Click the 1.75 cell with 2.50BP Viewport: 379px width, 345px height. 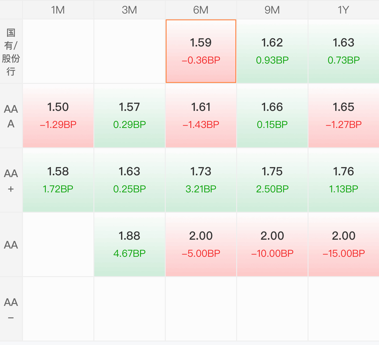point(272,180)
